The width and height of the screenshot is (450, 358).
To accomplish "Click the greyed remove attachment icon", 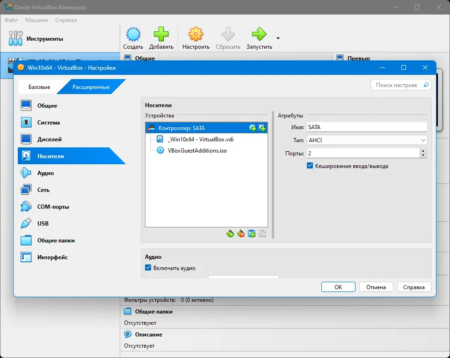I will tap(262, 234).
